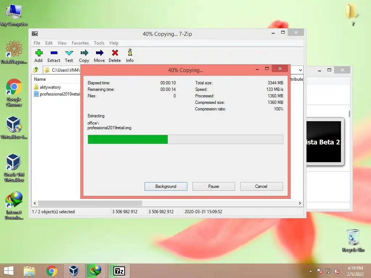Click the Action Center flag icon
This screenshot has width=371, height=278.
pyautogui.click(x=320, y=271)
